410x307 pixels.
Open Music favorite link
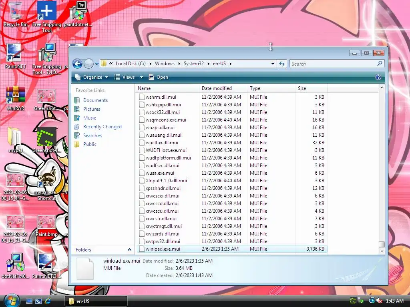coord(89,118)
